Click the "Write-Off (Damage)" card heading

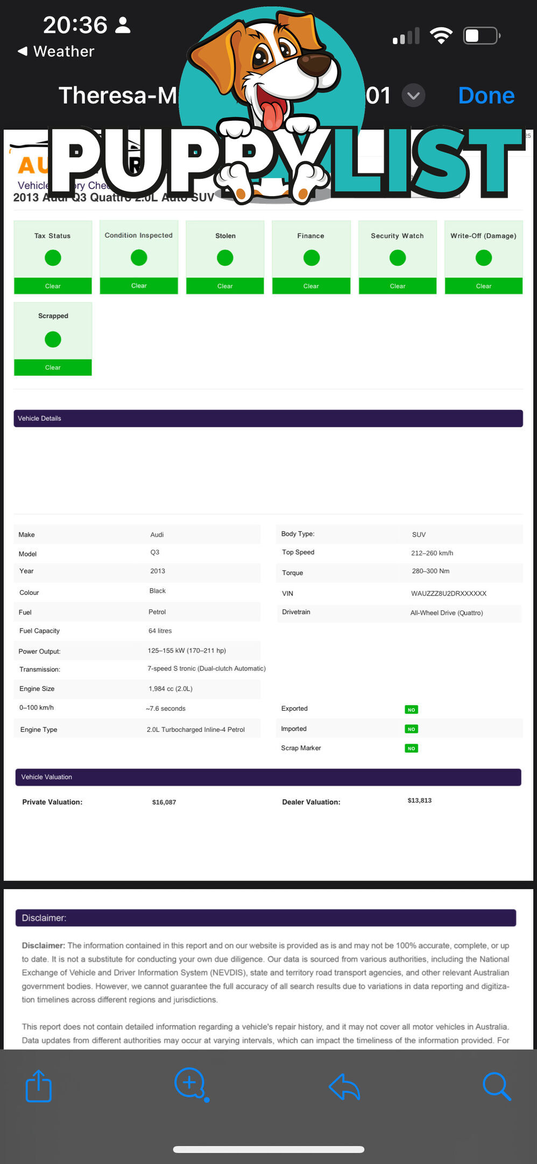coord(484,236)
